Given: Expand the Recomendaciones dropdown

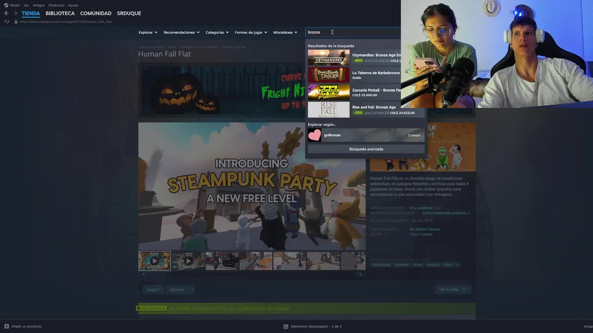Looking at the screenshot, I should pyautogui.click(x=181, y=32).
